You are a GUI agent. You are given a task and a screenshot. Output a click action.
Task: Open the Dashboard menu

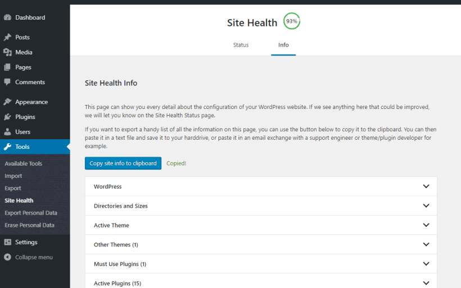(x=30, y=17)
